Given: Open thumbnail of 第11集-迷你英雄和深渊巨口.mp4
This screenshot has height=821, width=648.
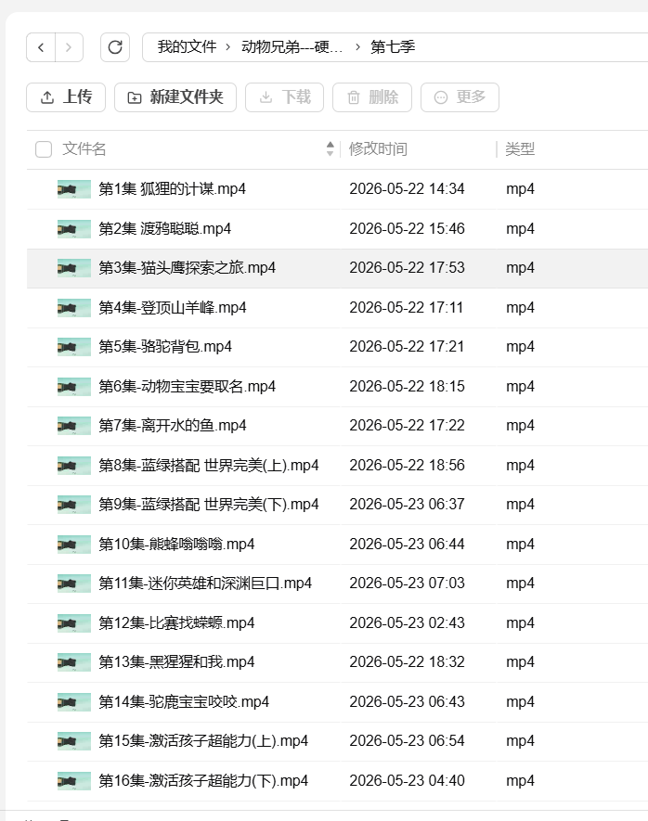Looking at the screenshot, I should 74,584.
